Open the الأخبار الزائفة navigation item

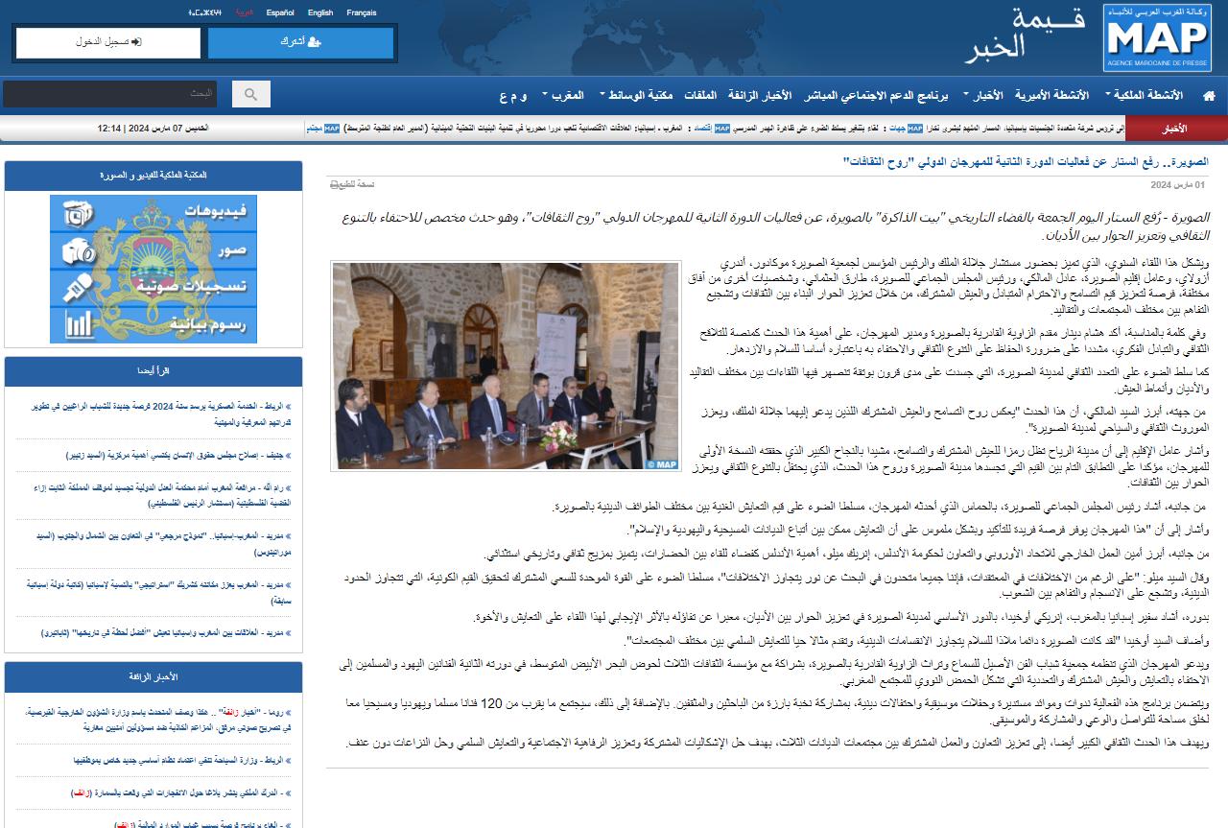tap(759, 96)
